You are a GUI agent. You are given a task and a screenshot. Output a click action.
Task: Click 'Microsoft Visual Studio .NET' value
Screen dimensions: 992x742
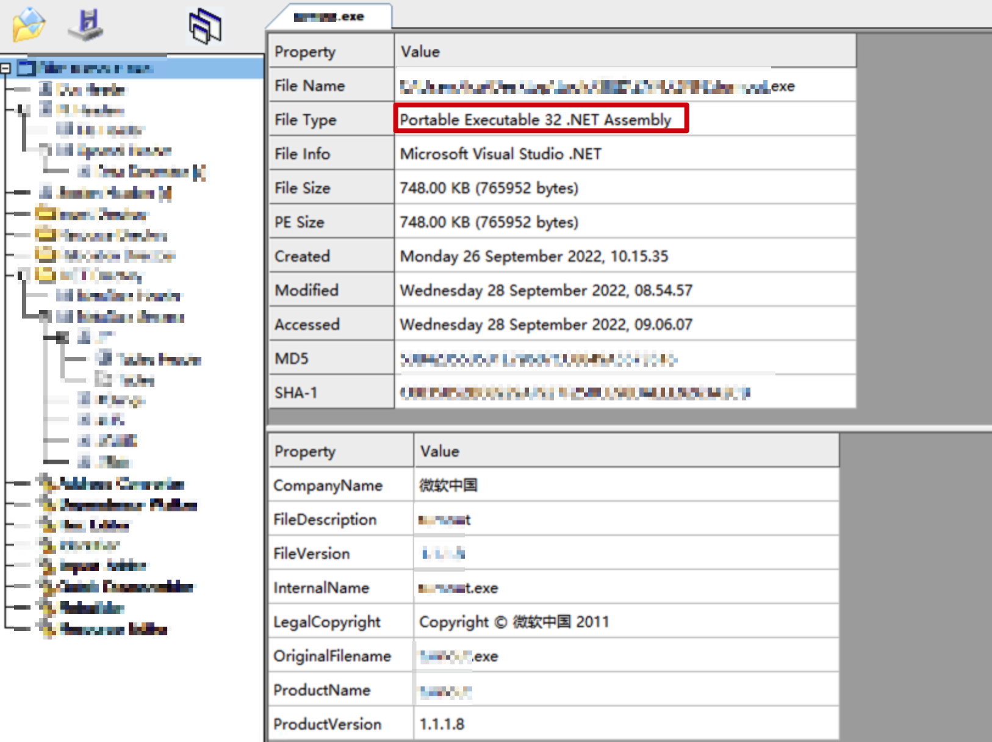pyautogui.click(x=501, y=154)
